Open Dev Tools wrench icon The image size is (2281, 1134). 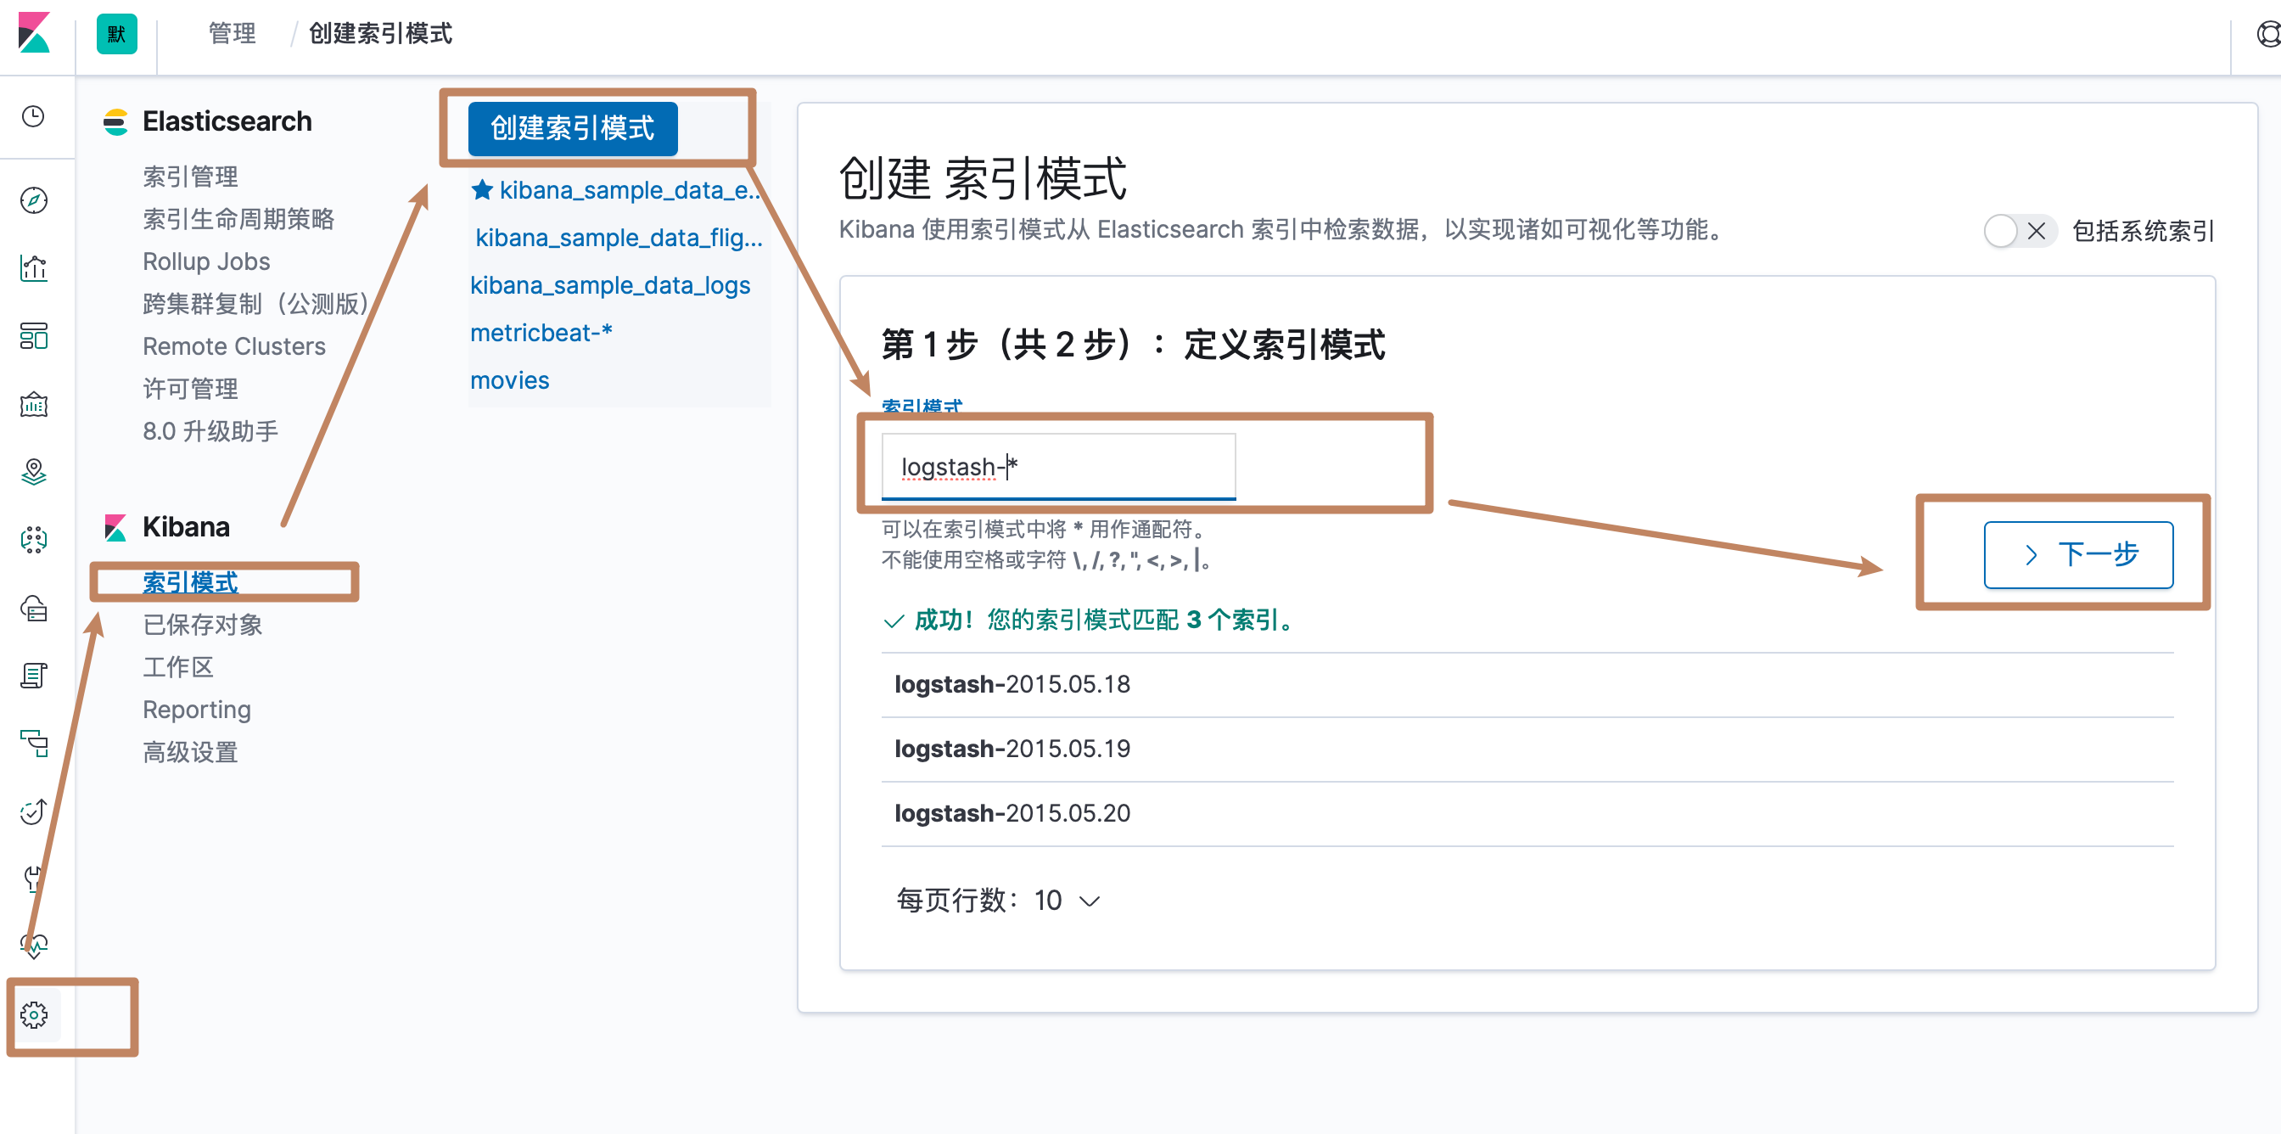tap(34, 879)
